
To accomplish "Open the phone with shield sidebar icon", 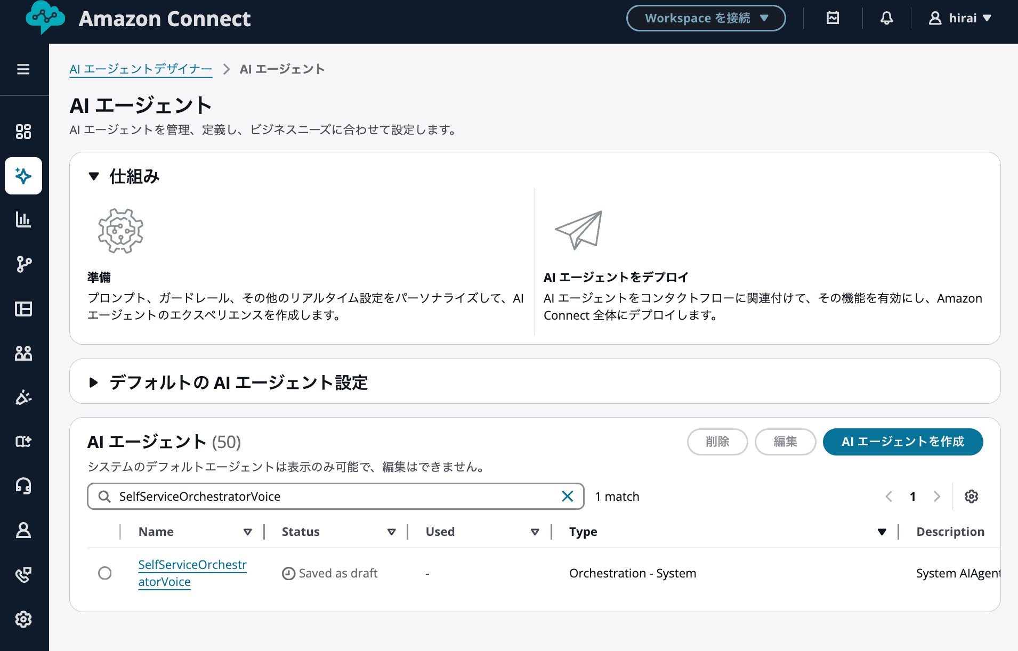I will point(23,574).
